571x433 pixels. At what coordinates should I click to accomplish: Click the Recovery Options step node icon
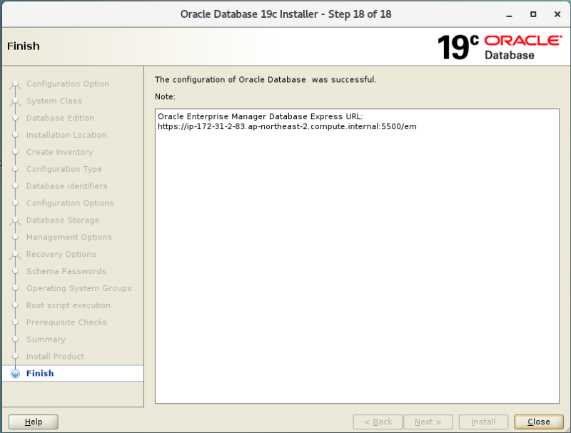point(16,254)
